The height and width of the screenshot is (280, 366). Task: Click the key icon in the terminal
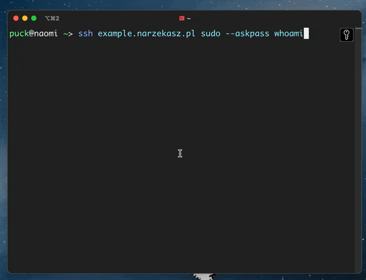(x=346, y=35)
